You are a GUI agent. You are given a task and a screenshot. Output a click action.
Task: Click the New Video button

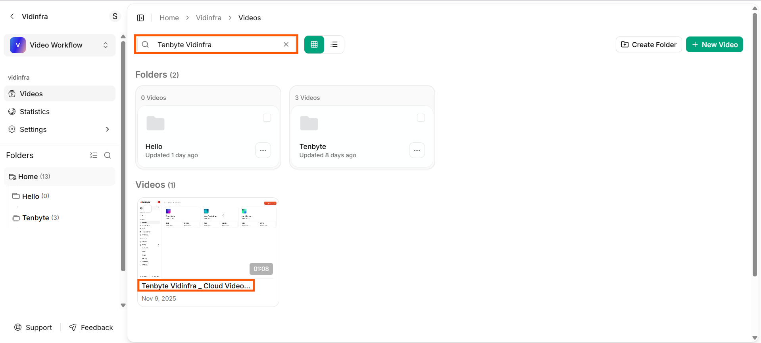click(x=715, y=44)
